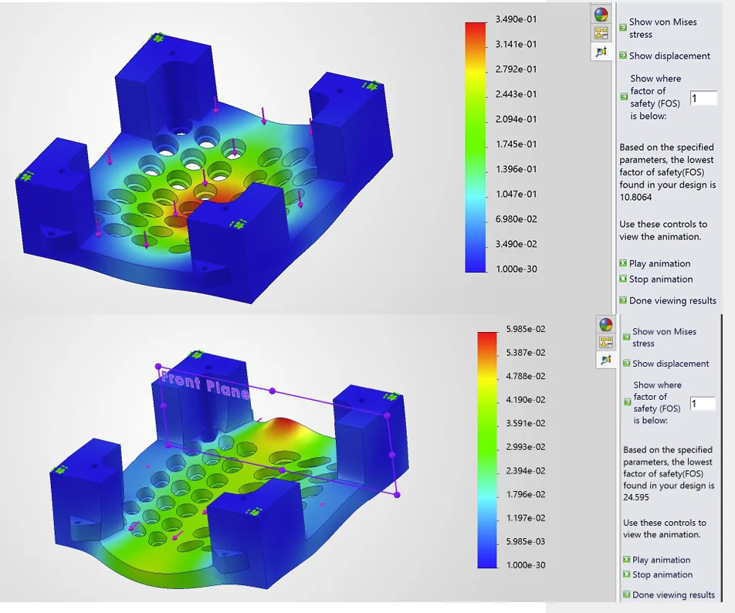Viewport: 735px width, 613px height.
Task: Click legend value 1.047e-01
Action: coord(516,194)
